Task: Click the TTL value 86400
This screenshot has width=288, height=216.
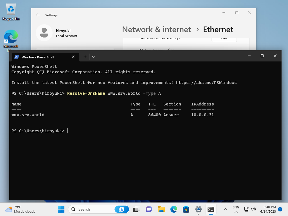Action: [154, 115]
